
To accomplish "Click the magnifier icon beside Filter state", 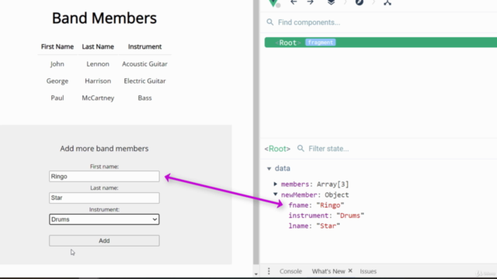I will tap(301, 148).
